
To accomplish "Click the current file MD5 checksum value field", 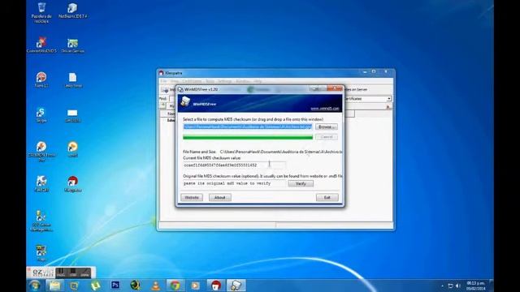I will click(x=234, y=165).
